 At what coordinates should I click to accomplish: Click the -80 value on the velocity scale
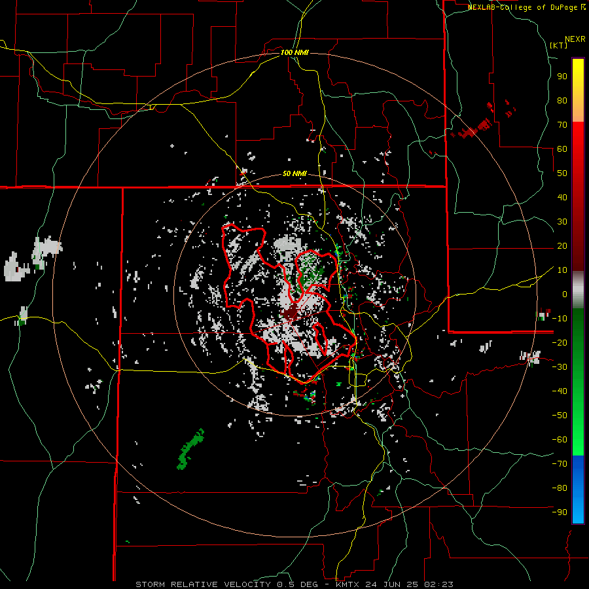click(x=560, y=488)
